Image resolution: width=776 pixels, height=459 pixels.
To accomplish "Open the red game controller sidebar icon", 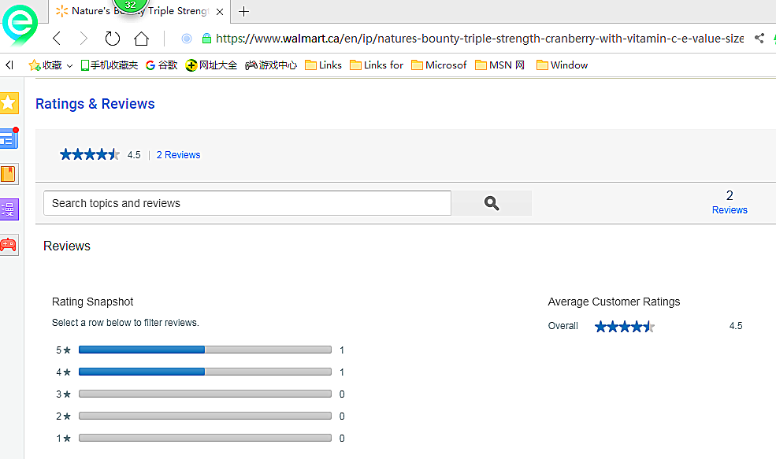I will 9,244.
